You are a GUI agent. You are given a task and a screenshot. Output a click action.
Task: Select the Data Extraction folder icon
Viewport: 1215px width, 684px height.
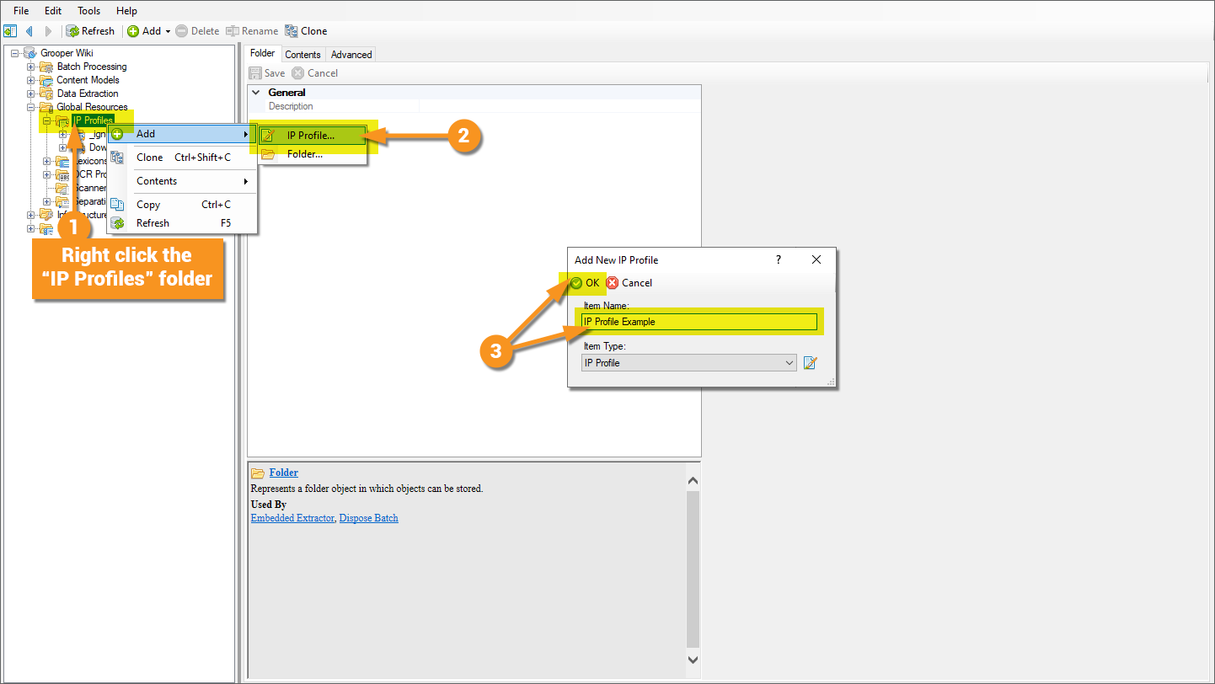tap(46, 94)
